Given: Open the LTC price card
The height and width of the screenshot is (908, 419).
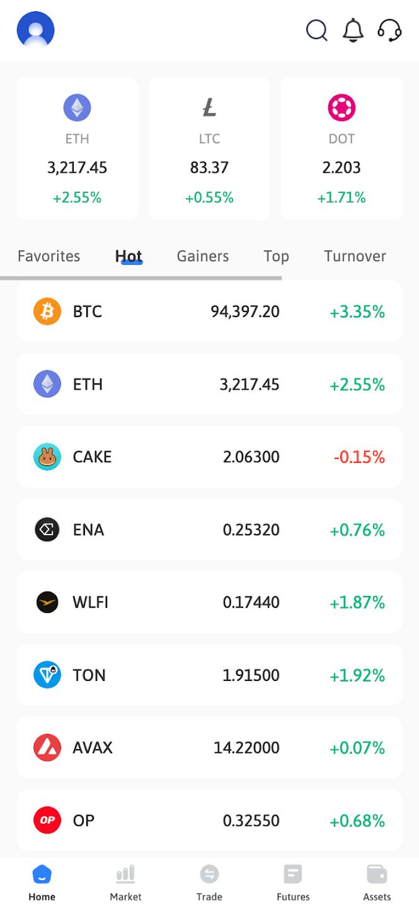Looking at the screenshot, I should click(209, 149).
